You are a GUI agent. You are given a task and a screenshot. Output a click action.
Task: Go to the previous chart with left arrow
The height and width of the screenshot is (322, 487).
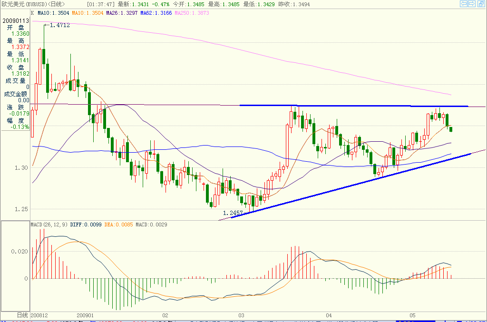(464, 4)
